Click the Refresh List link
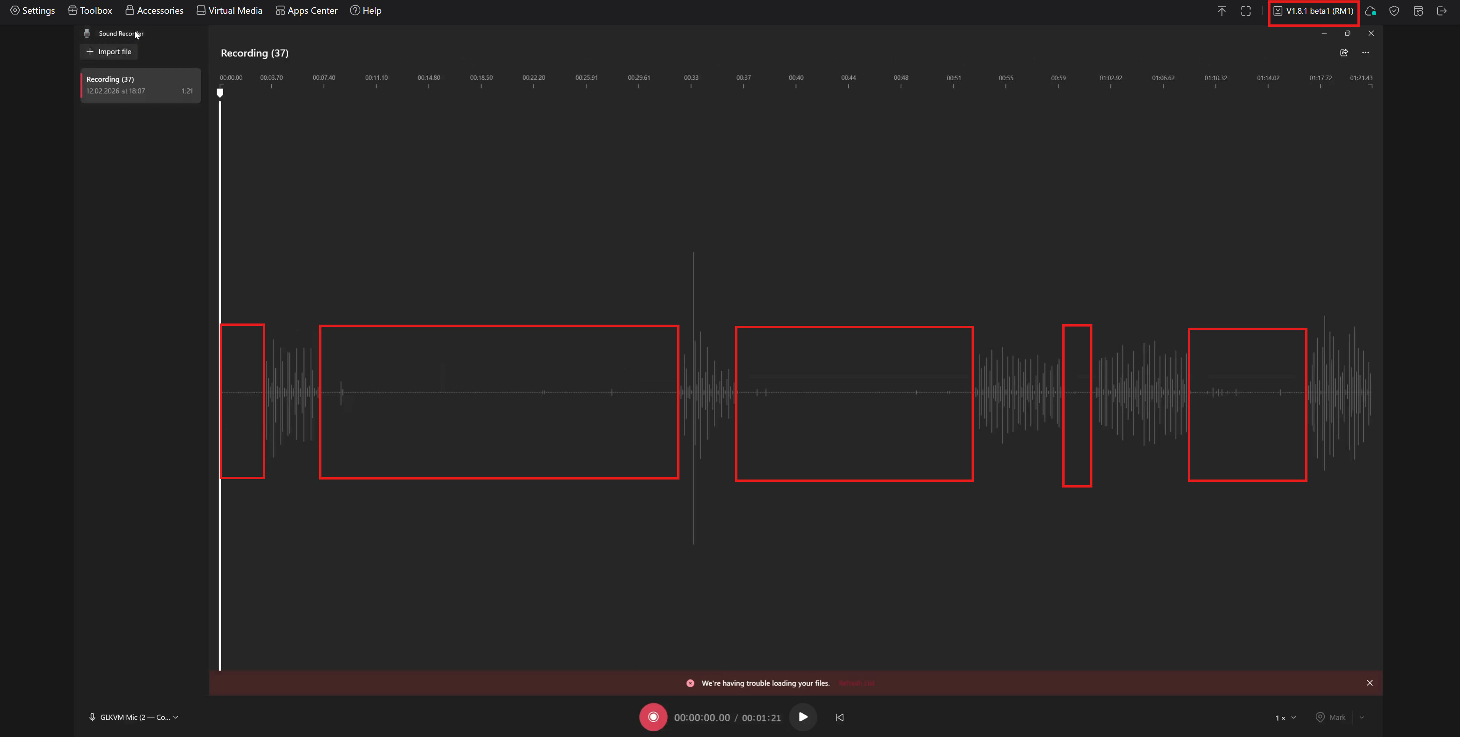 (856, 683)
